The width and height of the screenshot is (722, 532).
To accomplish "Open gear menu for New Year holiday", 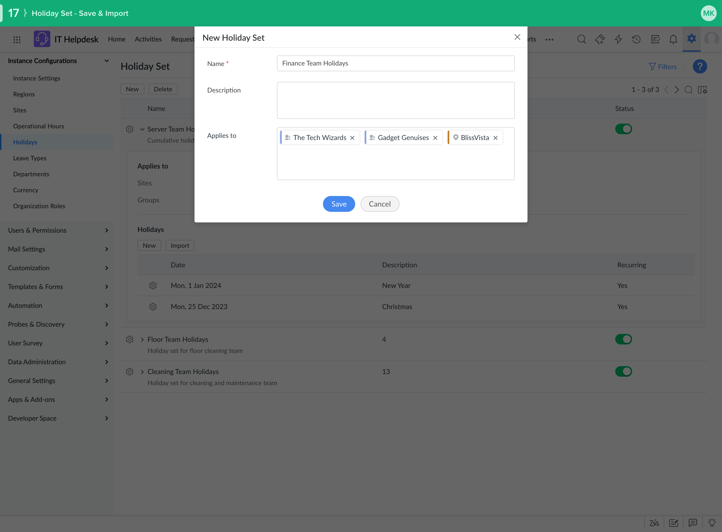I will coord(153,286).
